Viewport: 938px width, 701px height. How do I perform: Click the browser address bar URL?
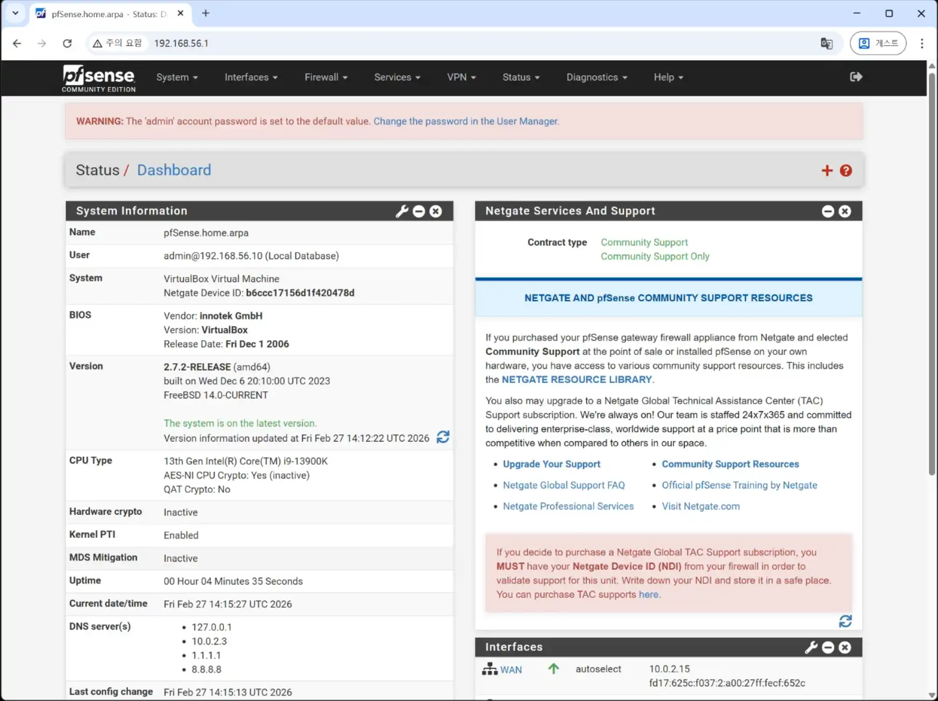point(181,44)
